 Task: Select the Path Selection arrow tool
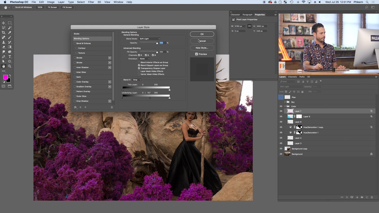(x=4, y=62)
